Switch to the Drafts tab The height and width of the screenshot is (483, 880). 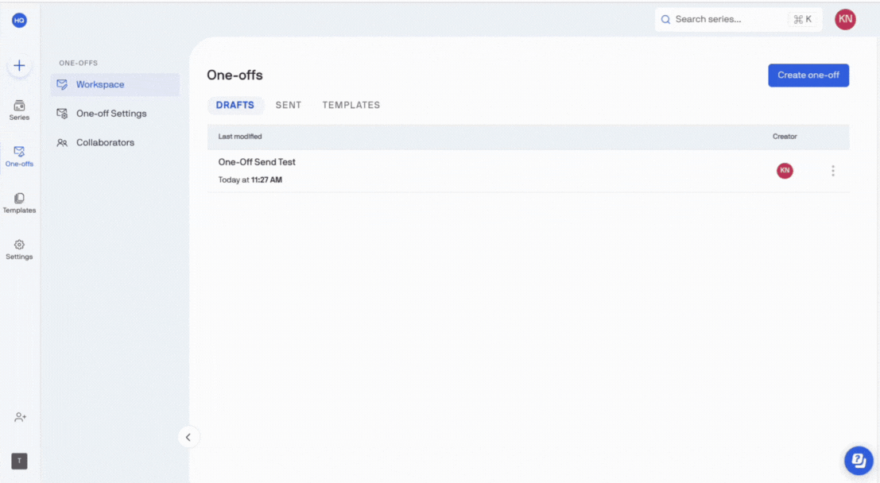[x=235, y=105]
